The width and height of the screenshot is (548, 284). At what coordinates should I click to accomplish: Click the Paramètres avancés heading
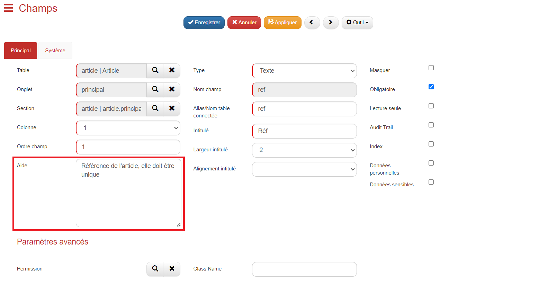tap(53, 242)
